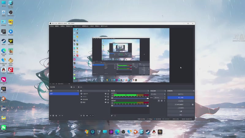This screenshot has height=138, width=245.
Task: Open preview scaling dropdown under the preview
Action: coord(63,84)
